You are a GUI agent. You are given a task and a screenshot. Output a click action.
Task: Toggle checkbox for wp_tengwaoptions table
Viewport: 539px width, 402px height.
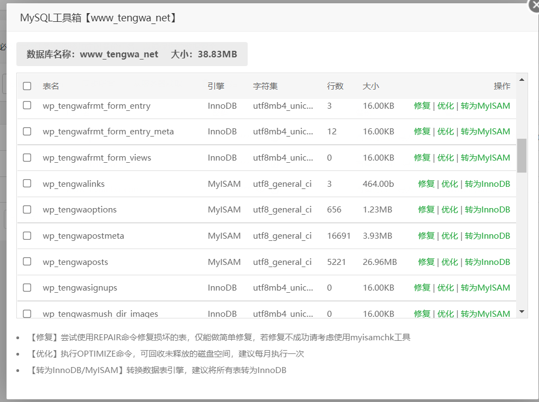pos(27,209)
